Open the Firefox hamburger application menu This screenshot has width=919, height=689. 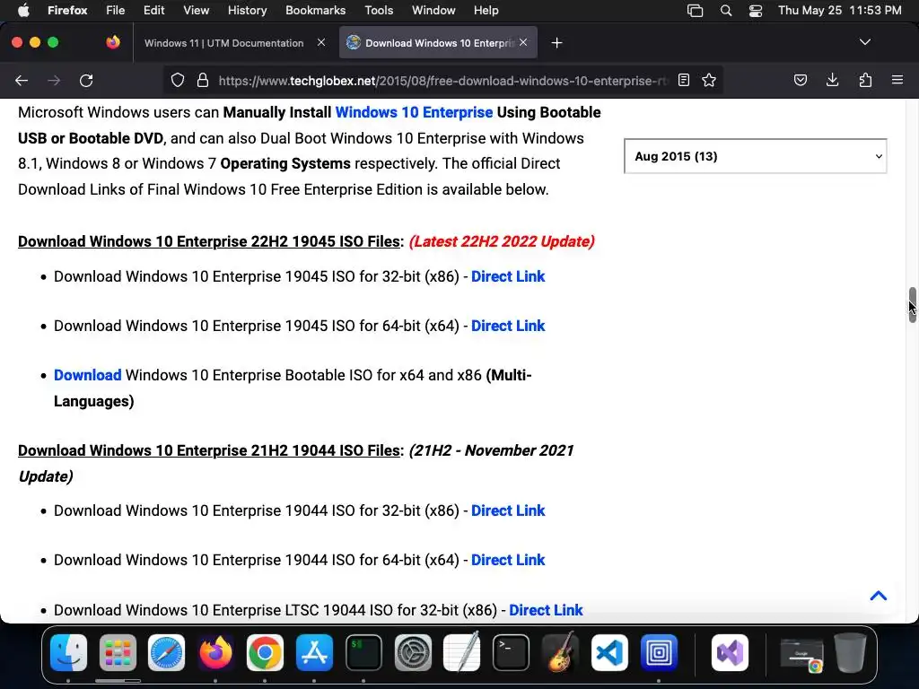pyautogui.click(x=897, y=80)
